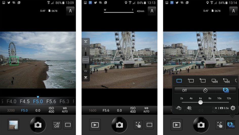
Task: Toggle the muted shutter sound icon
Action: (189, 108)
